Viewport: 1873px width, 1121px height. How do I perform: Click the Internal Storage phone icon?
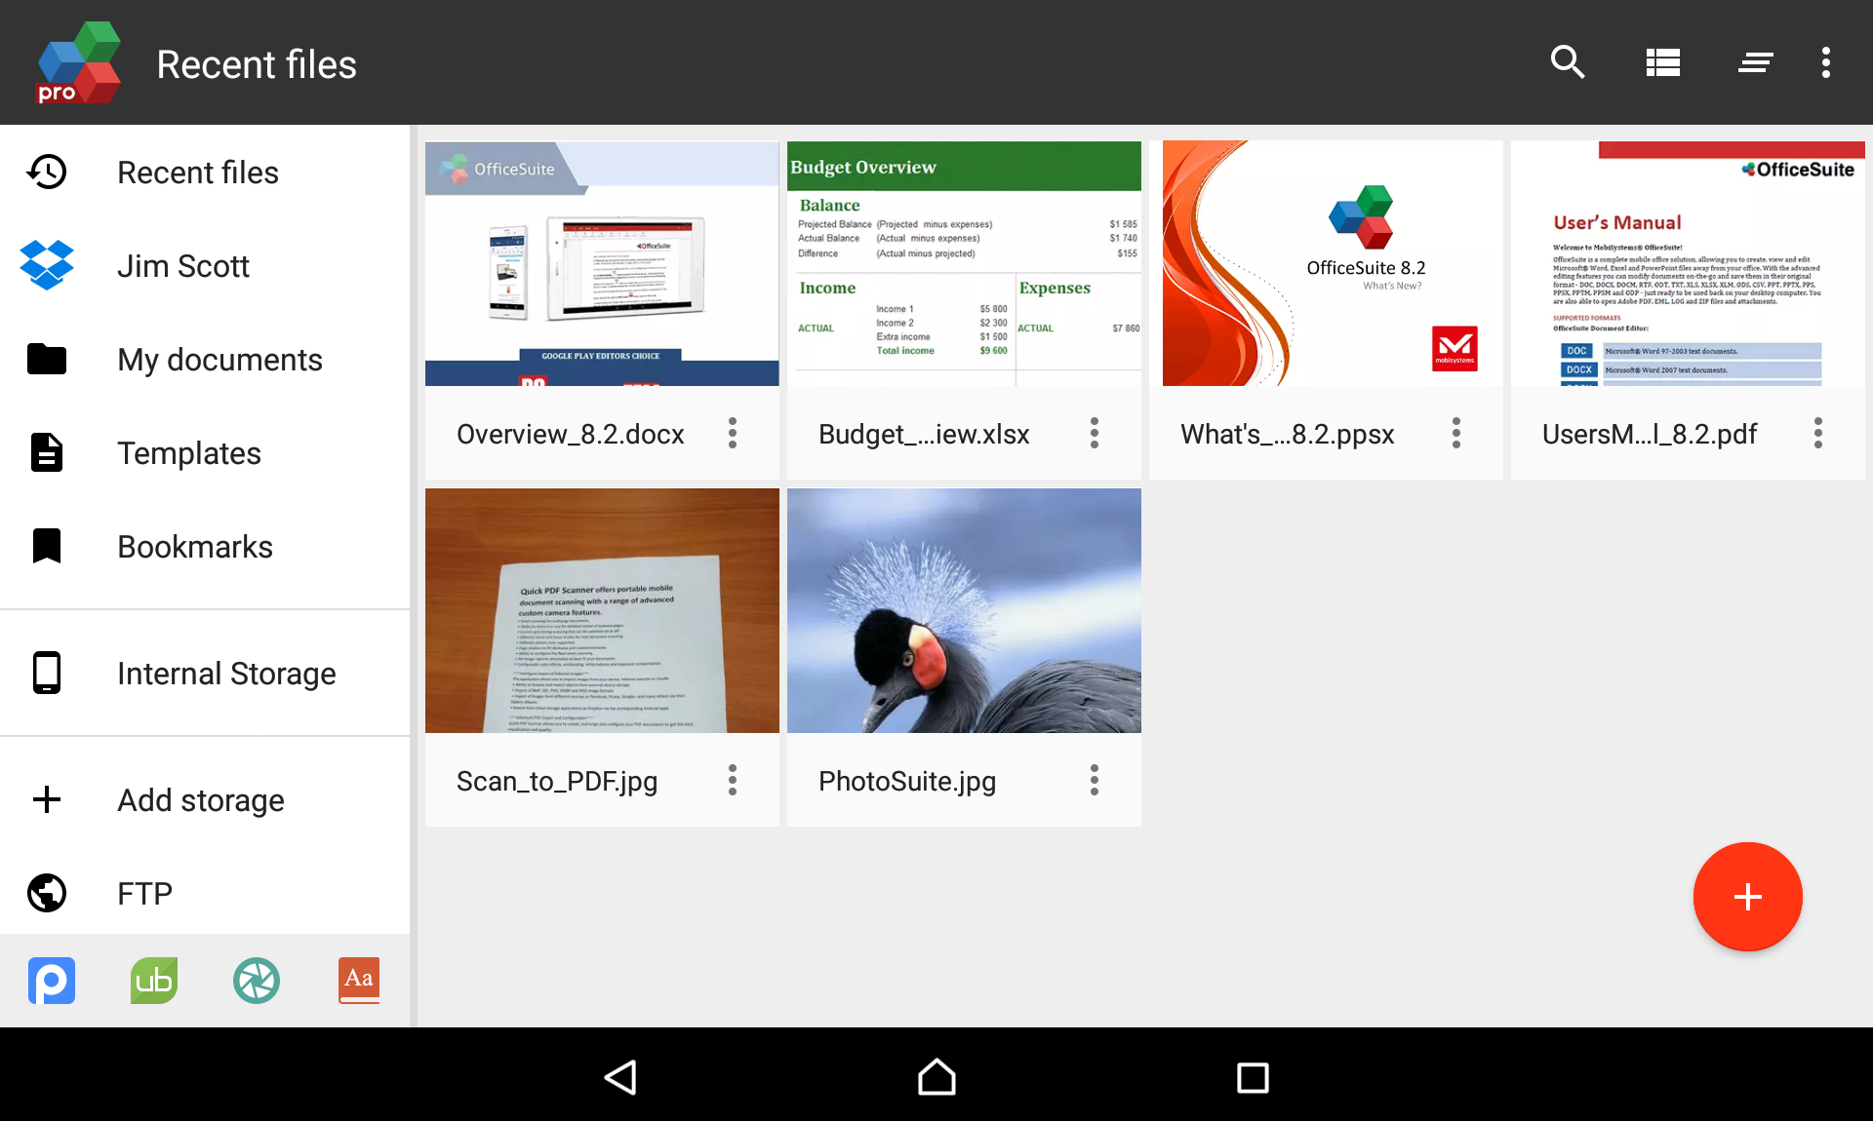(47, 673)
